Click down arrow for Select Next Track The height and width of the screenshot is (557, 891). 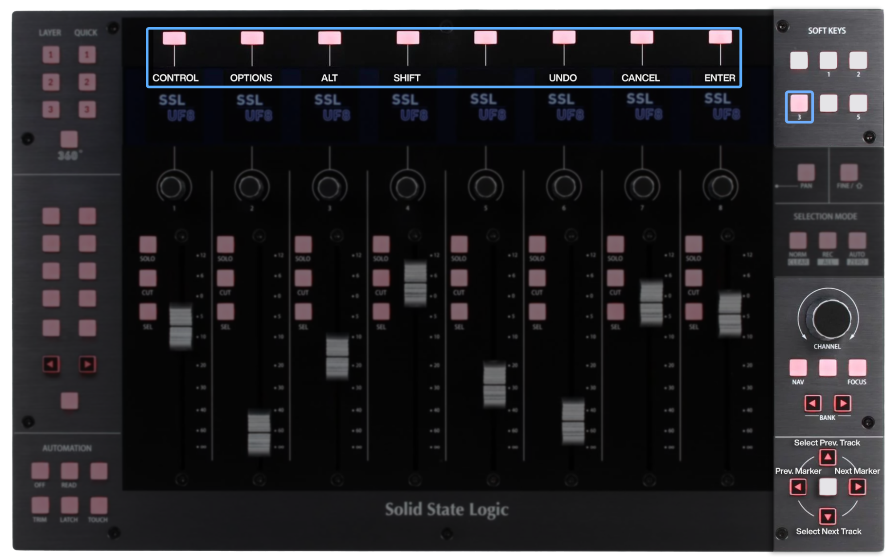828,517
